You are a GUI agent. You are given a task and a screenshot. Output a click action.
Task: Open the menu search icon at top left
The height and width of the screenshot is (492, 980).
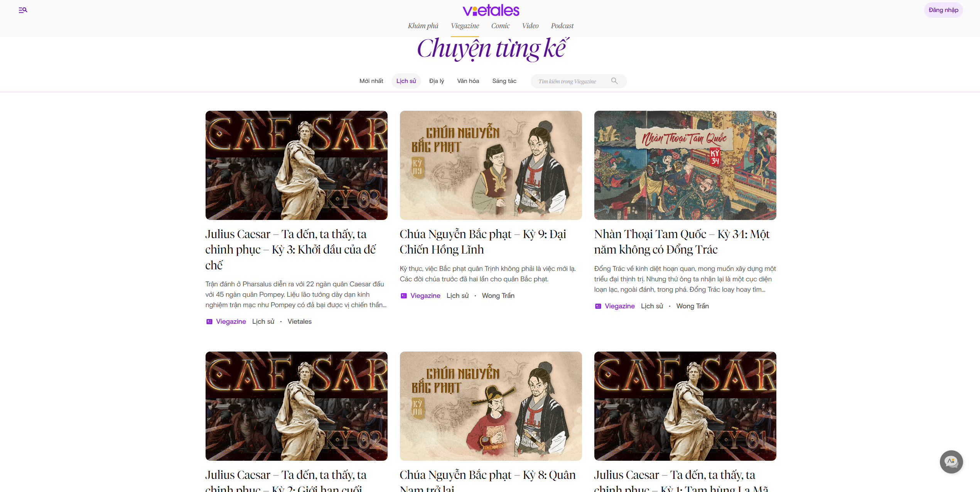coord(23,10)
